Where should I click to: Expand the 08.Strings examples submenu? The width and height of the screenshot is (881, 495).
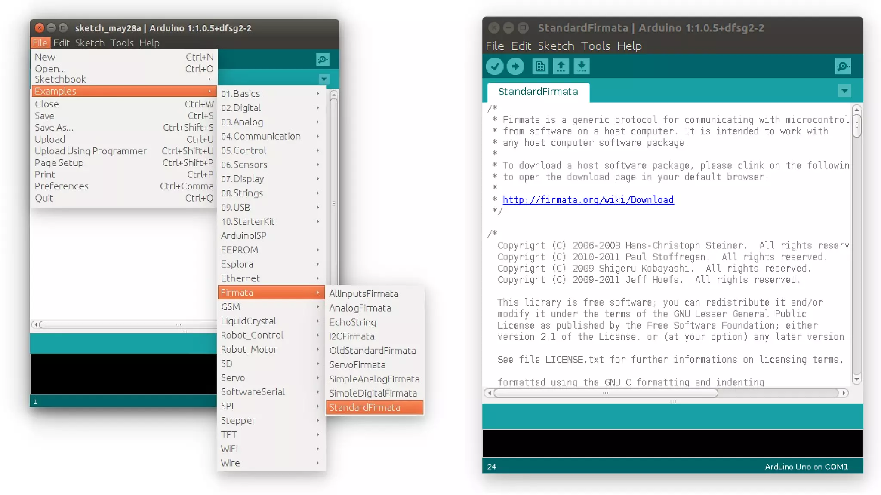pyautogui.click(x=271, y=193)
